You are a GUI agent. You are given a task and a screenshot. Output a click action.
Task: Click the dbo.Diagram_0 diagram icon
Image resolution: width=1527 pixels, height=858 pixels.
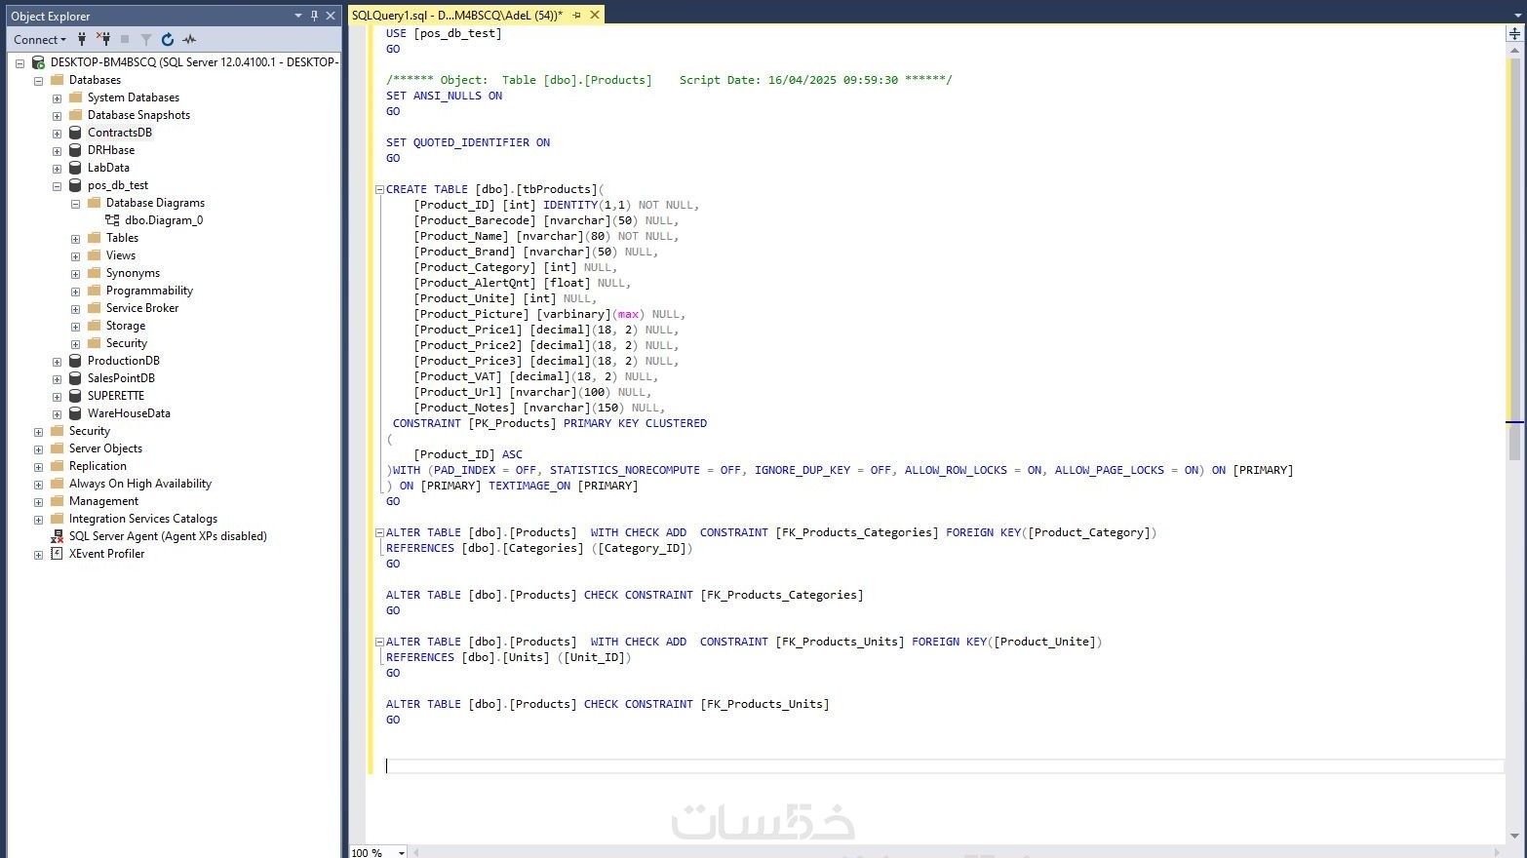[112, 220]
